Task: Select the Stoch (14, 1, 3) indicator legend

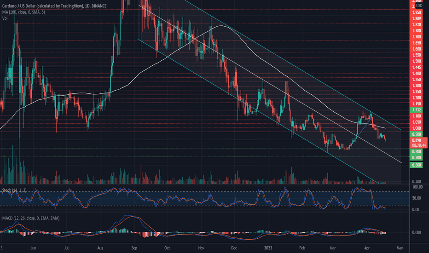Action: click(15, 190)
